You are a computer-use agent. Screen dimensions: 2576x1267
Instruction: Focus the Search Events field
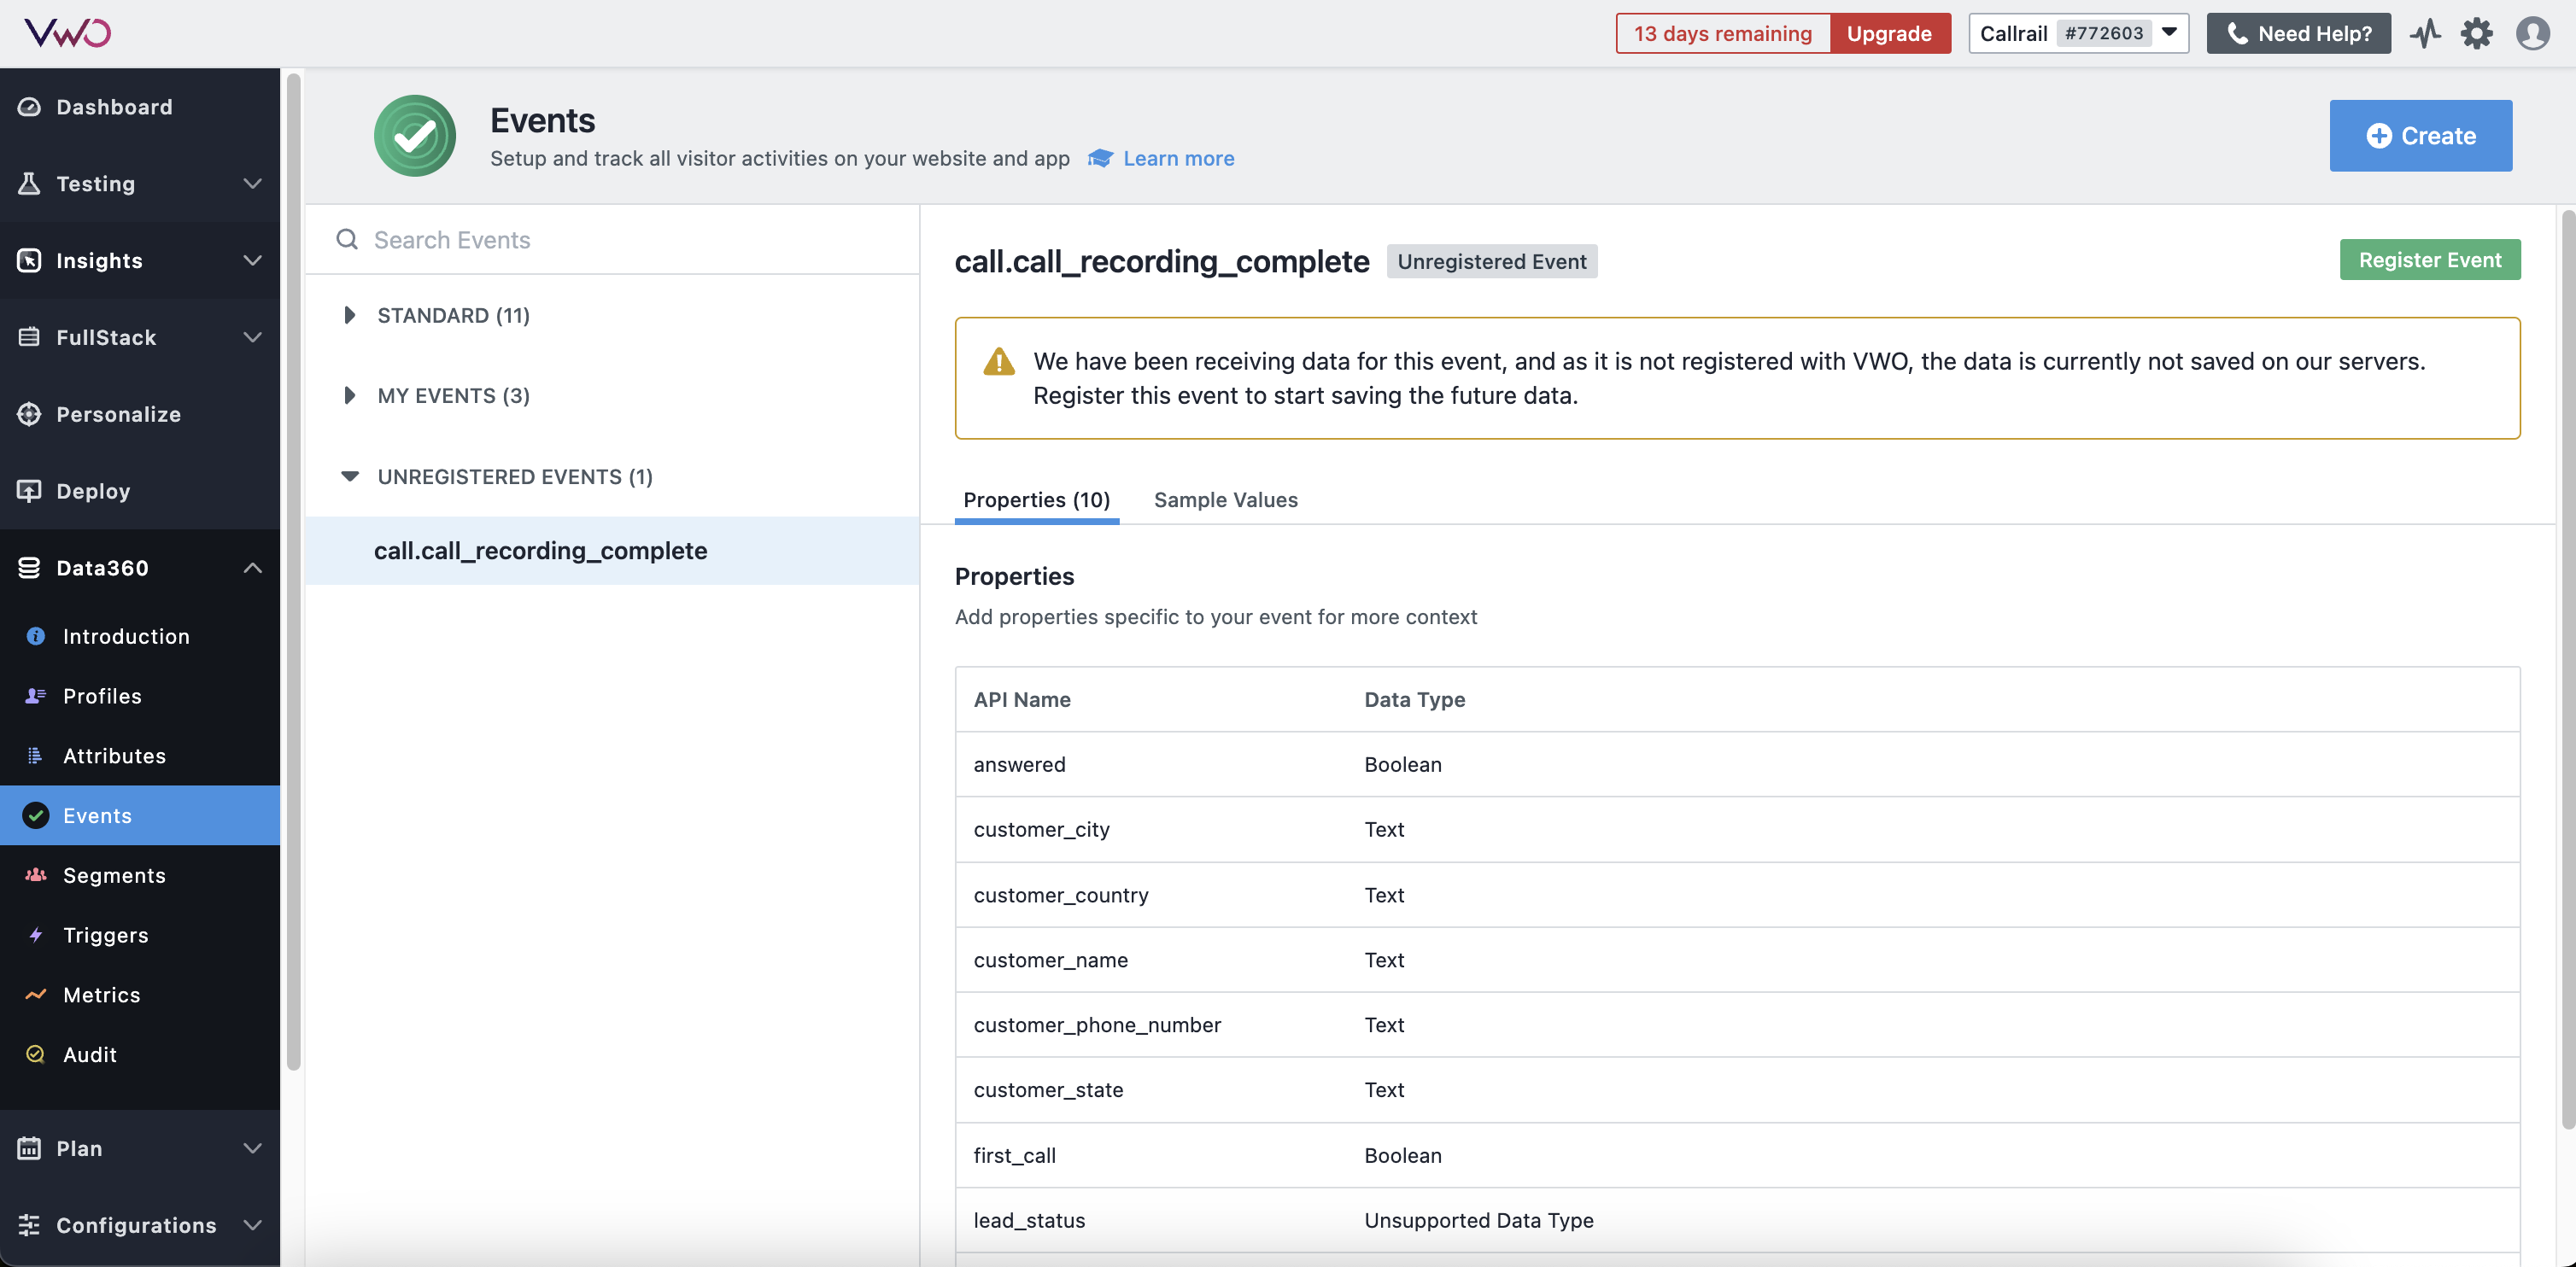pos(620,240)
